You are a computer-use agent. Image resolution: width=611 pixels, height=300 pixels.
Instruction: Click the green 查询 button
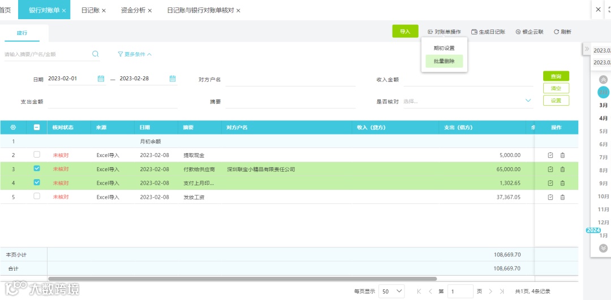tap(556, 76)
